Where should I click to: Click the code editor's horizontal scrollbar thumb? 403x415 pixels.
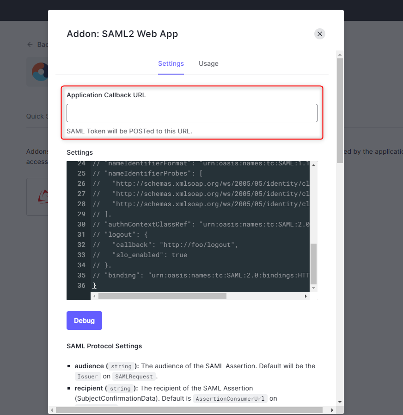coord(162,296)
